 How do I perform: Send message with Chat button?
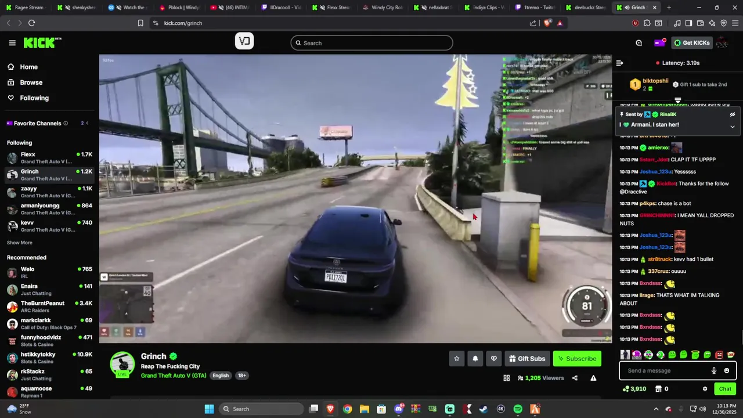click(x=725, y=389)
